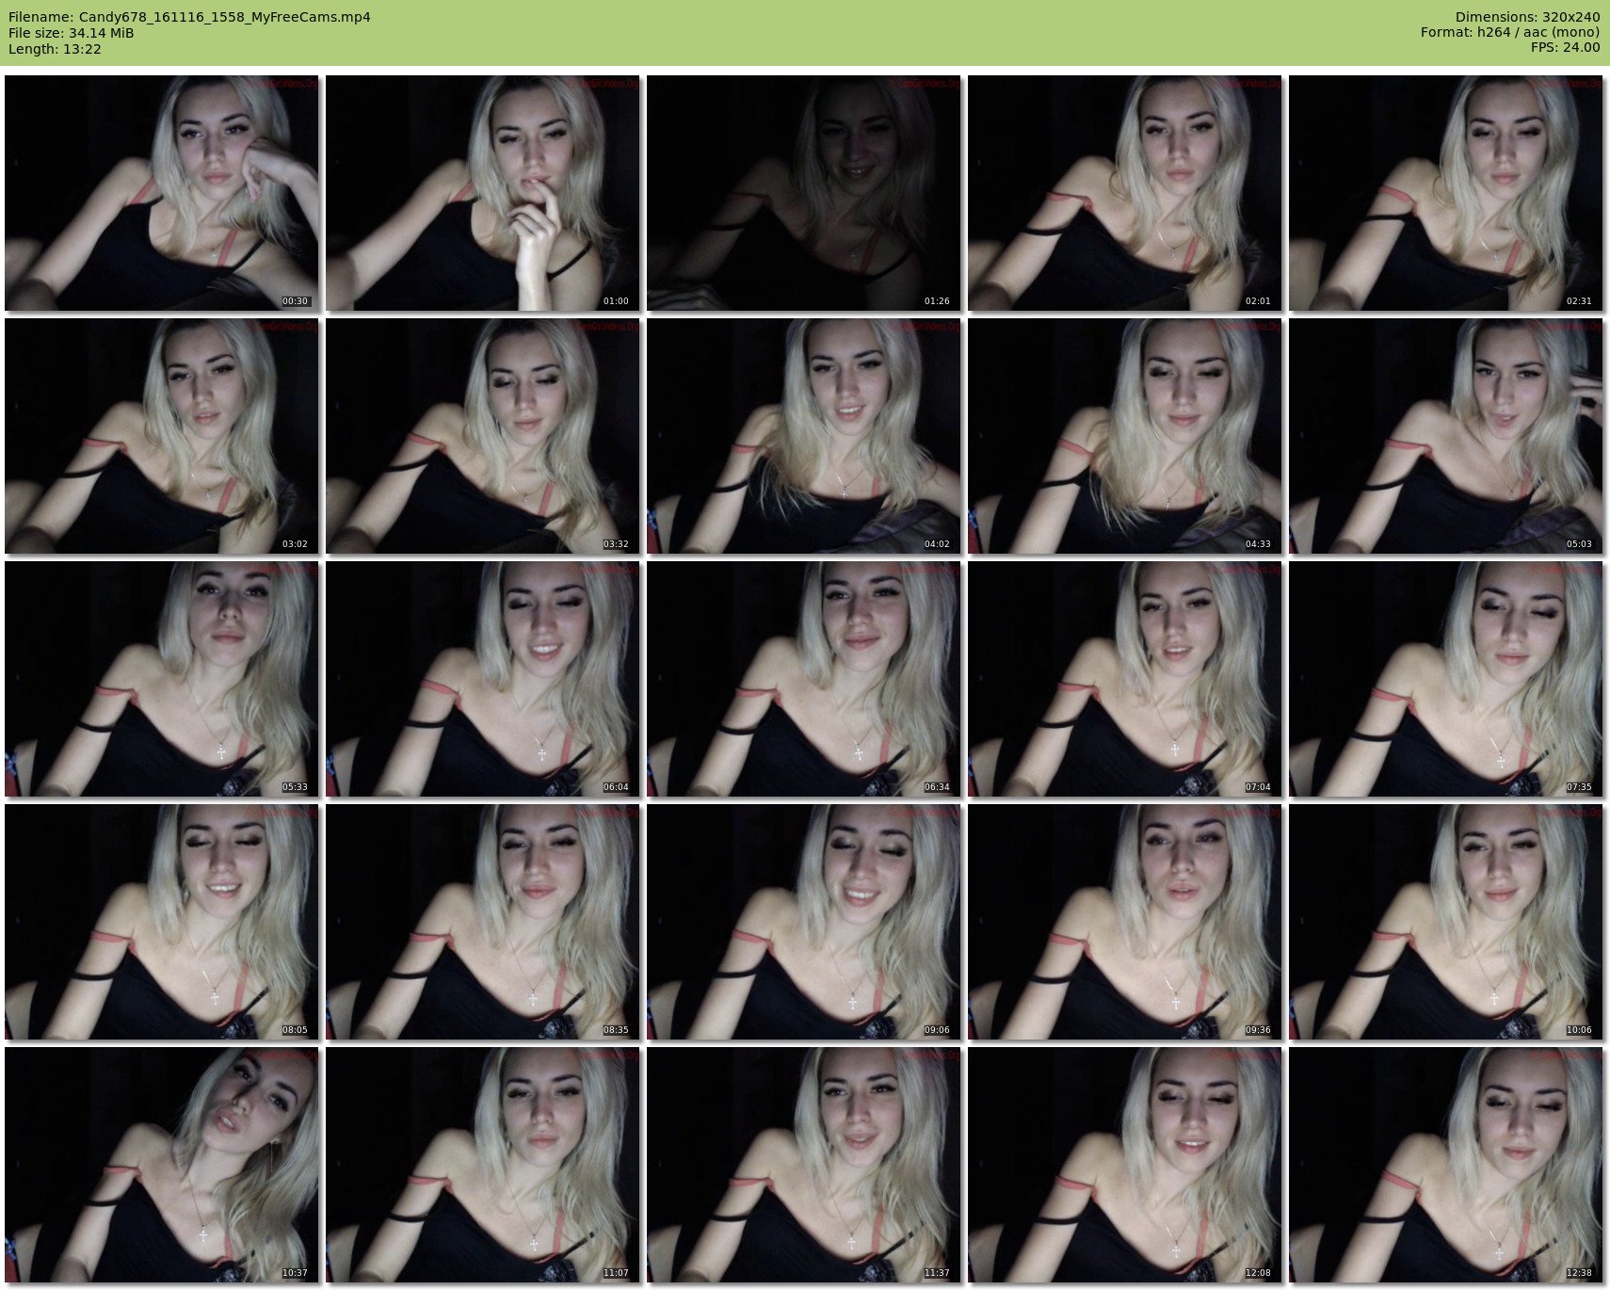Click the frame marked 03:32

click(x=483, y=436)
